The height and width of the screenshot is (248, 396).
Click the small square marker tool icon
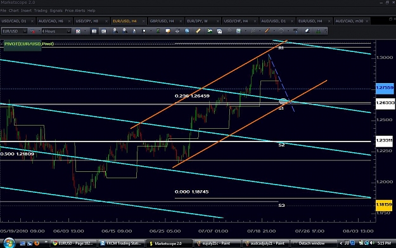coord(144,31)
